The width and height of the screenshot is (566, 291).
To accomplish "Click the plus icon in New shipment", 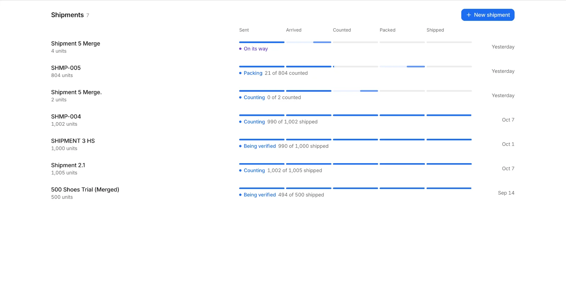I will (x=469, y=15).
